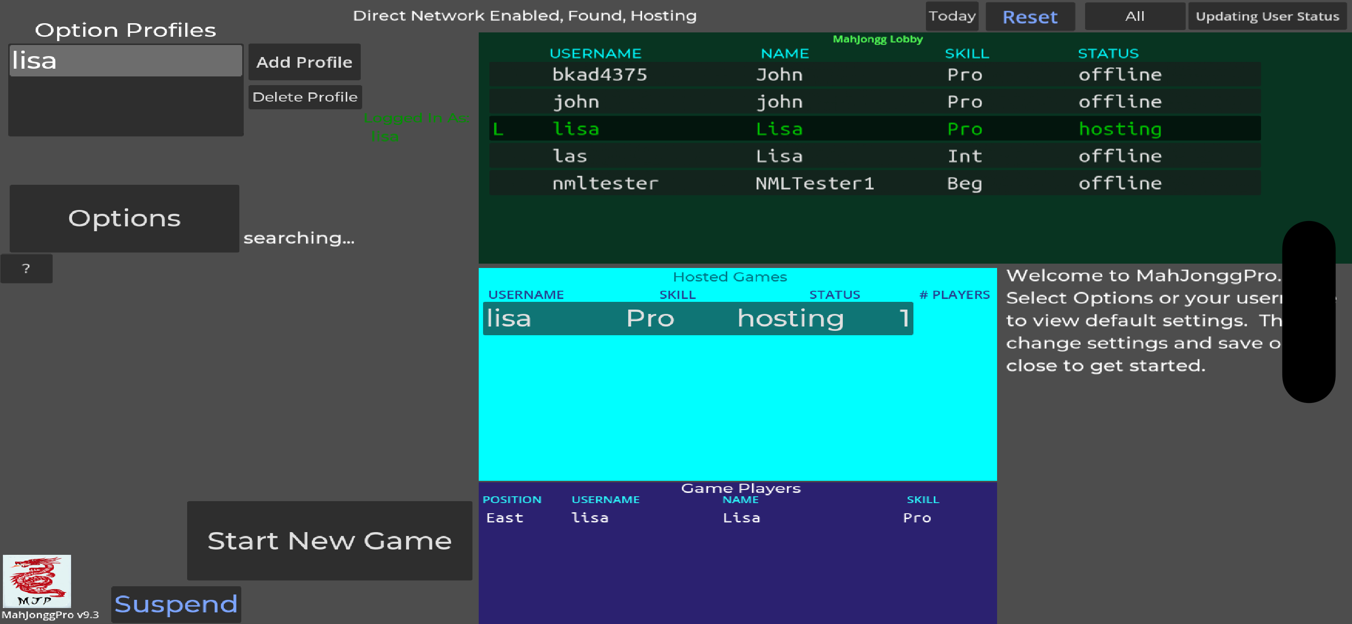Select the nmltester user row
The image size is (1352, 624).
[874, 183]
